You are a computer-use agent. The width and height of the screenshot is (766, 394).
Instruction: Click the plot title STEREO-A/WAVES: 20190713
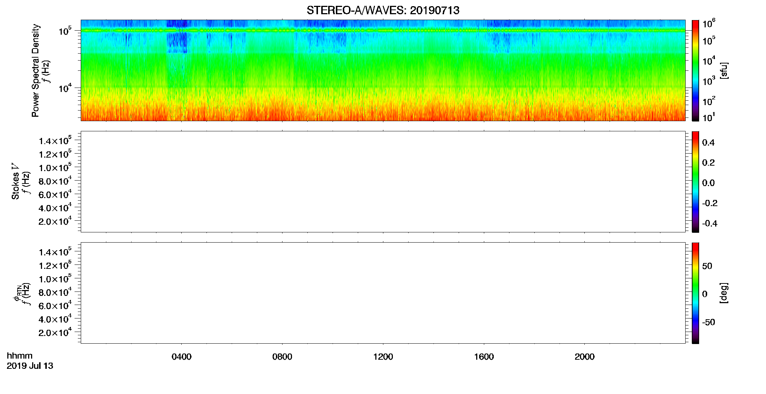383,10
